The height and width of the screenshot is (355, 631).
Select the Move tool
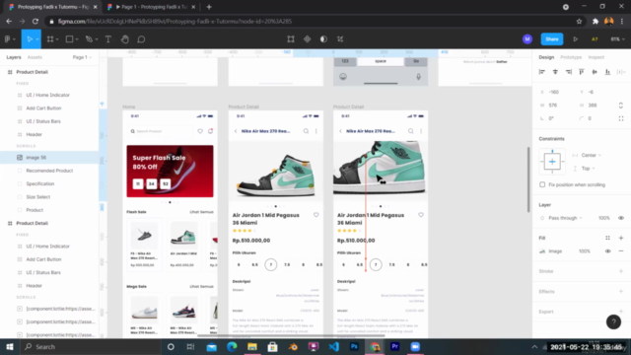pyautogui.click(x=29, y=39)
